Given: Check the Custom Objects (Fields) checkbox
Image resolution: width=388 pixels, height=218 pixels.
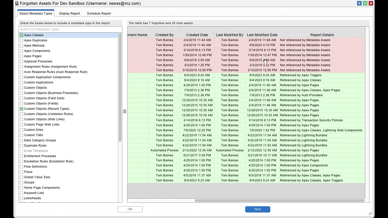Looking at the screenshot, I should (x=22, y=104).
